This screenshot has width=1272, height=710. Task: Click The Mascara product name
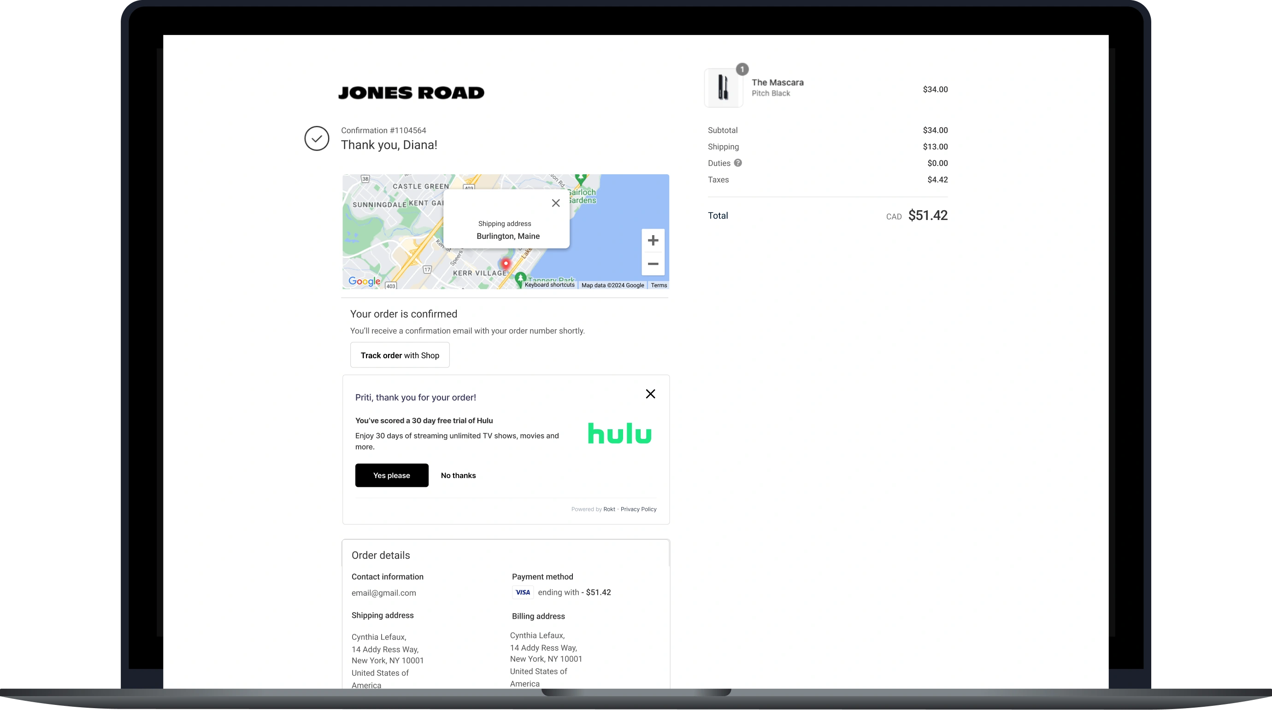(x=777, y=83)
